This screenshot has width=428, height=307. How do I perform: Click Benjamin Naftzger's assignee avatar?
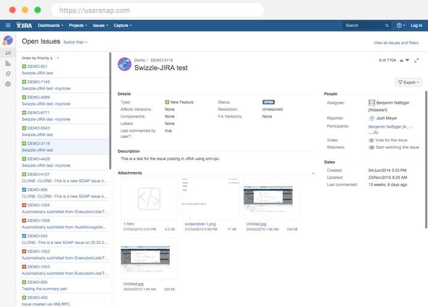(x=372, y=103)
